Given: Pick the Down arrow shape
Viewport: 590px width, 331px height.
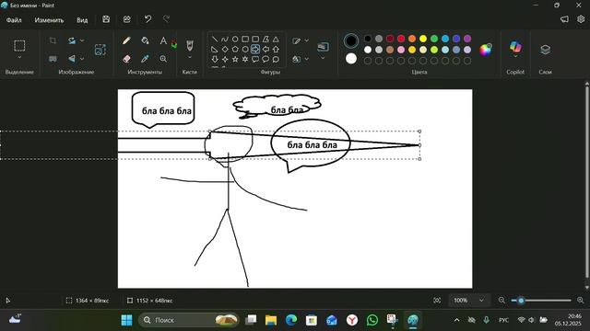Looking at the screenshot, I should 215,59.
